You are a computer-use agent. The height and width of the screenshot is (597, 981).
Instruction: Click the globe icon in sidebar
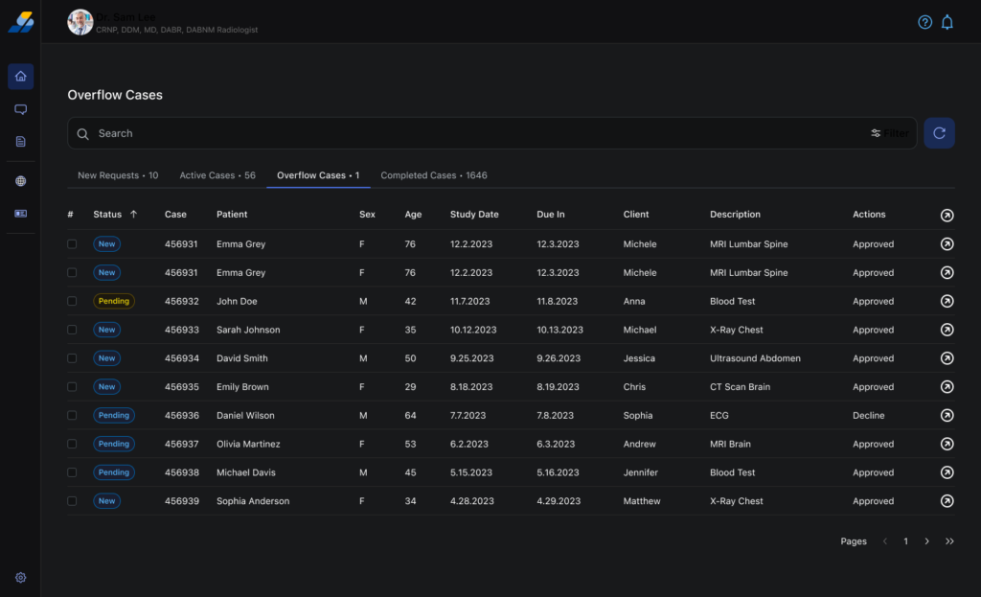[x=20, y=181]
